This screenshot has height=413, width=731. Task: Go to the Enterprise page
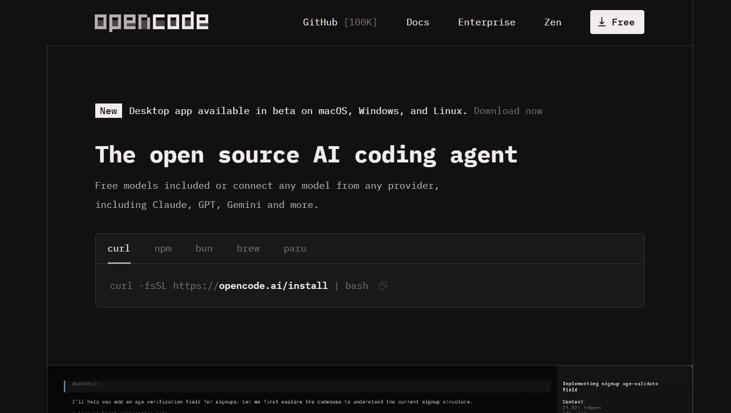486,22
